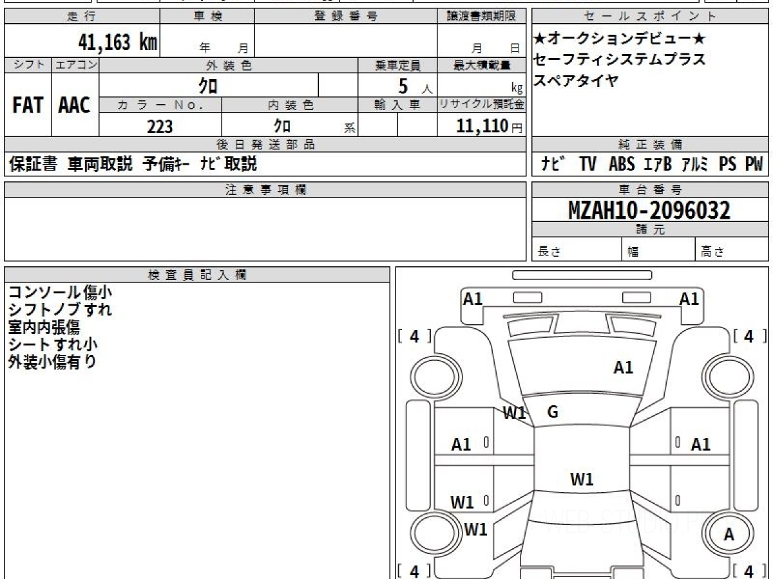Select the 予備キー item
773x579 pixels.
coord(166,164)
